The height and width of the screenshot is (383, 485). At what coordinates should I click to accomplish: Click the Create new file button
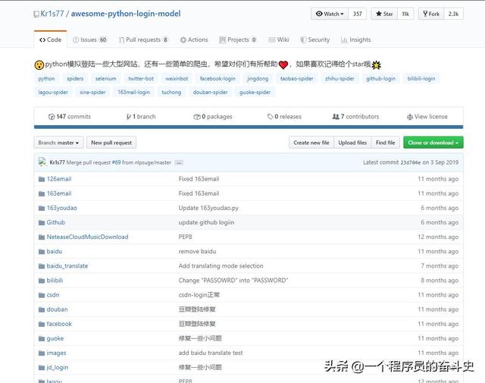pyautogui.click(x=311, y=143)
